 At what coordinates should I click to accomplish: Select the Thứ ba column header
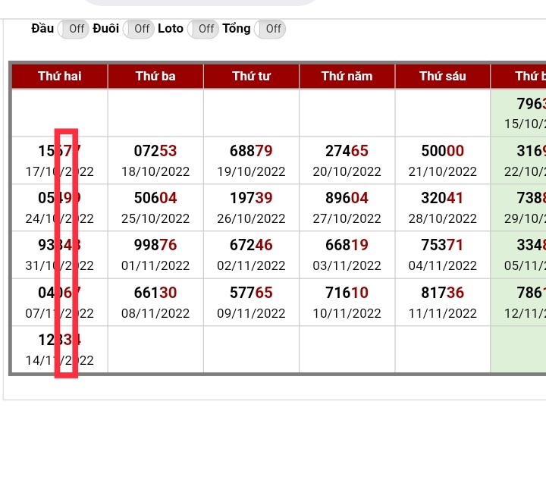pos(155,76)
